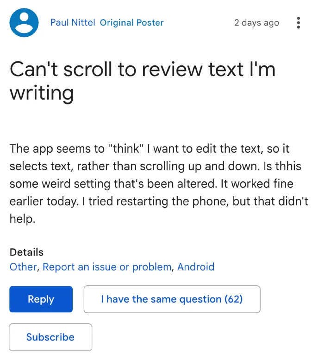Image resolution: width=324 pixels, height=360 pixels.
Task: Click 'I have the same question (62)'
Action: point(172,299)
